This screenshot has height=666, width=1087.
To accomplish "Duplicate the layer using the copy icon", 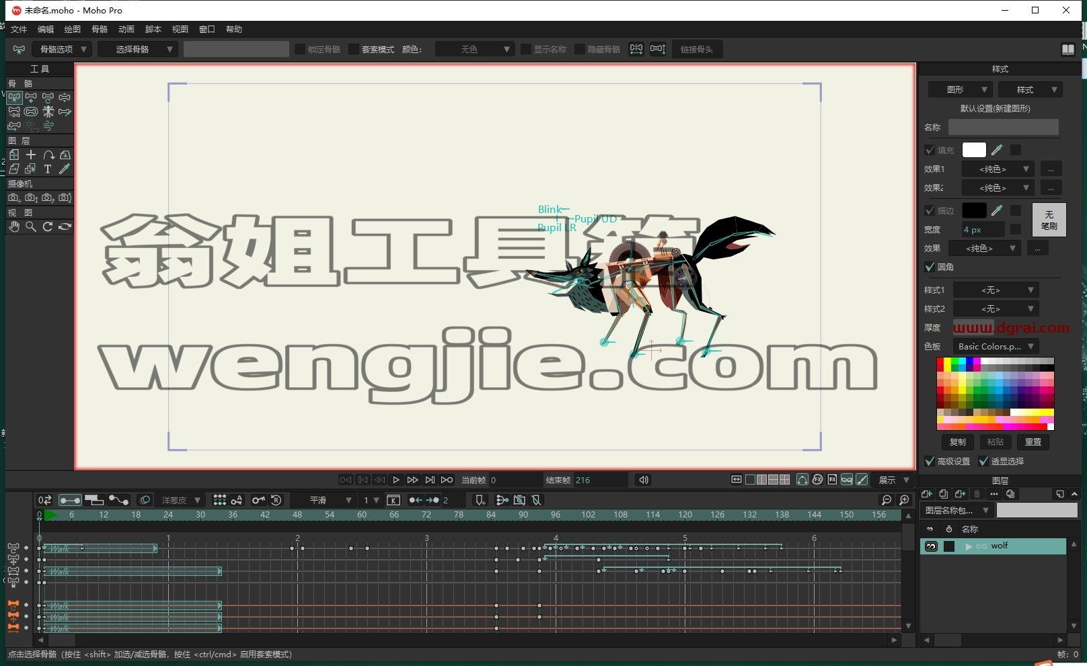I will (944, 494).
